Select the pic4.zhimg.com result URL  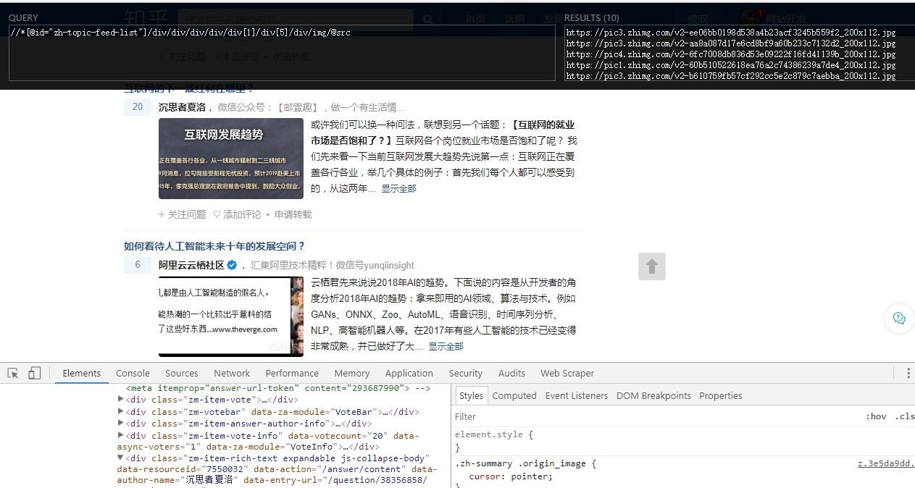(x=730, y=54)
